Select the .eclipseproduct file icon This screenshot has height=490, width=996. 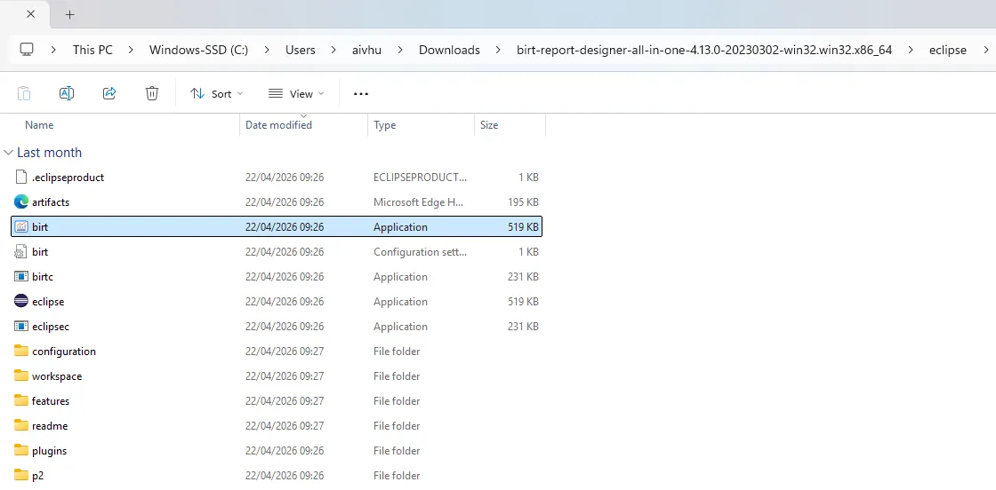[21, 178]
